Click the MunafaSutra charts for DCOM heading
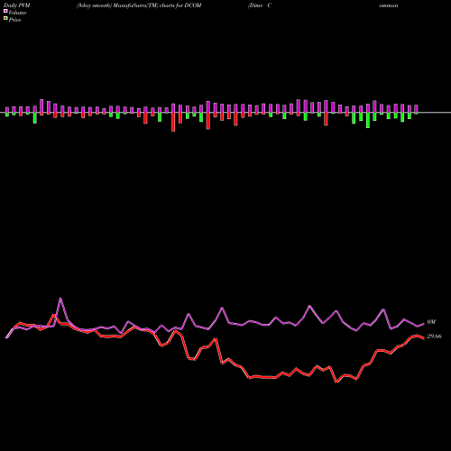The width and height of the screenshot is (451, 451). point(139,5)
